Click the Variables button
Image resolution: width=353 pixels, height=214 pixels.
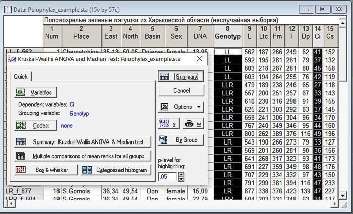tap(36, 92)
